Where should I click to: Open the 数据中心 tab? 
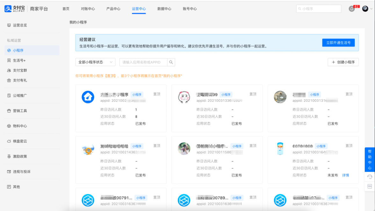(164, 9)
